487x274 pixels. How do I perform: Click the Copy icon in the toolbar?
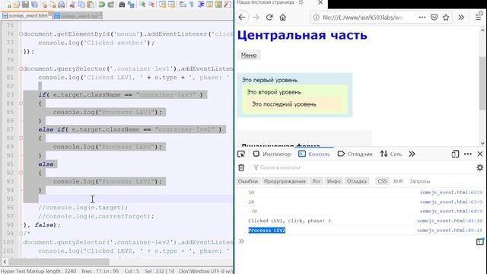coord(81,5)
